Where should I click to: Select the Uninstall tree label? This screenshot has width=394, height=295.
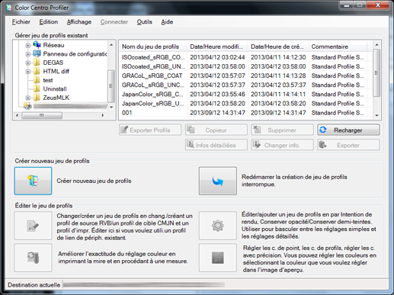pyautogui.click(x=55, y=89)
